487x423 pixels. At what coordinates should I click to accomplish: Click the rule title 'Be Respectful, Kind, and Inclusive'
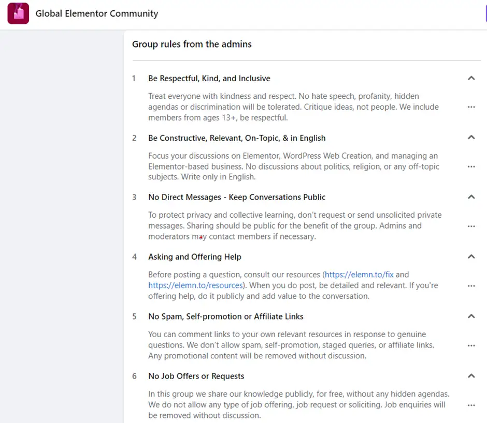pos(209,78)
